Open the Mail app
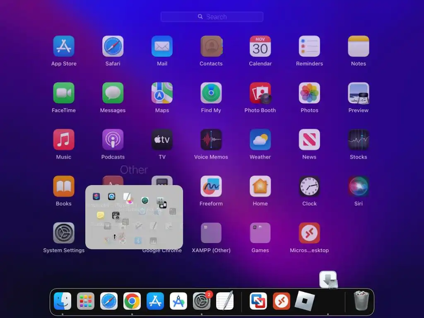Viewport: 424px width, 318px height. click(162, 46)
